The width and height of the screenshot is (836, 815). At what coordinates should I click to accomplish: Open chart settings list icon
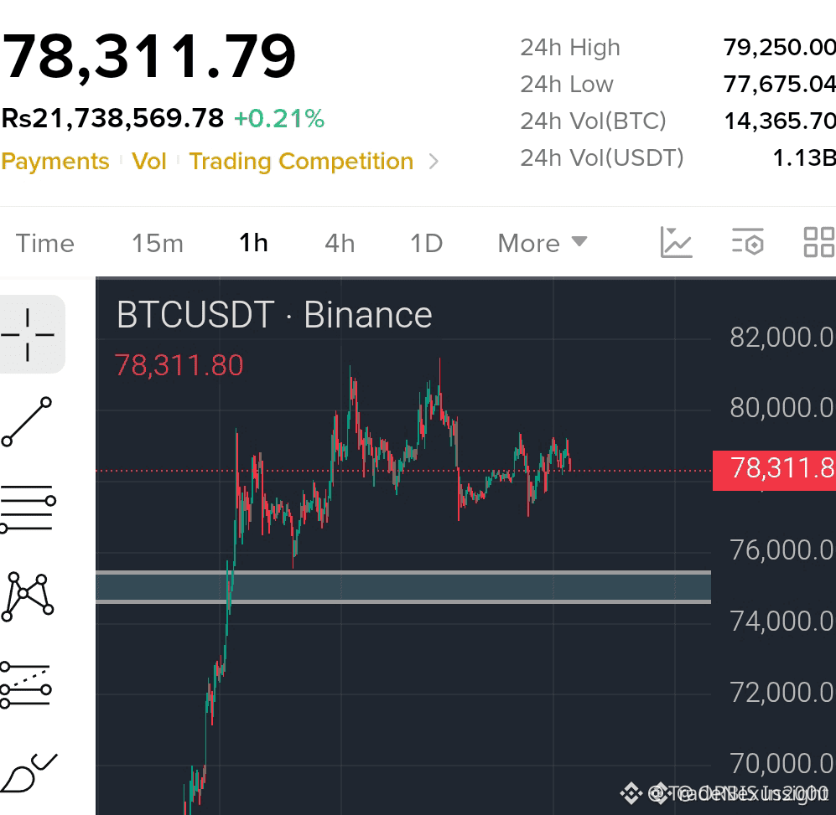(747, 242)
